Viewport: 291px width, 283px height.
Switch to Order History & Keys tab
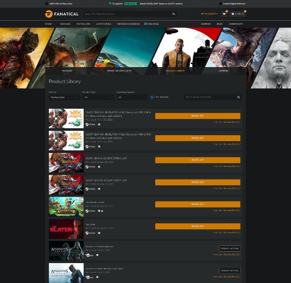[119, 71]
